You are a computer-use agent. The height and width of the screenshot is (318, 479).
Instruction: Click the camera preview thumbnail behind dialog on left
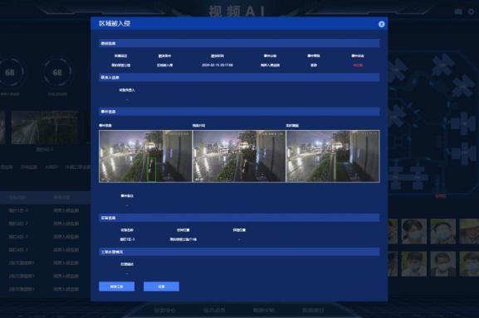tap(45, 128)
